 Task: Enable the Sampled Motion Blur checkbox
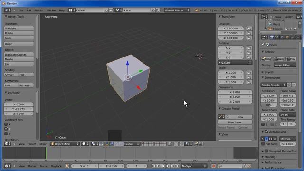pyautogui.click(x=266, y=151)
